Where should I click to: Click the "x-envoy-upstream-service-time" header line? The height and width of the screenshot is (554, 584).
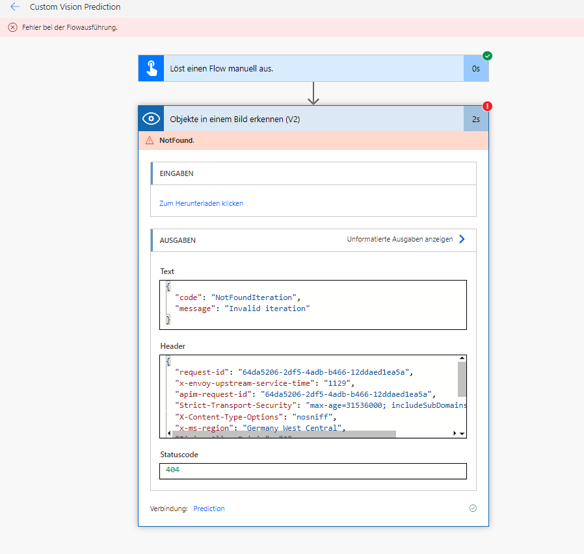point(265,383)
